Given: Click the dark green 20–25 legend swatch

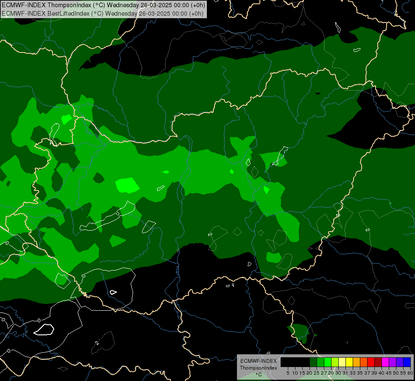Looking at the screenshot, I should [313, 362].
